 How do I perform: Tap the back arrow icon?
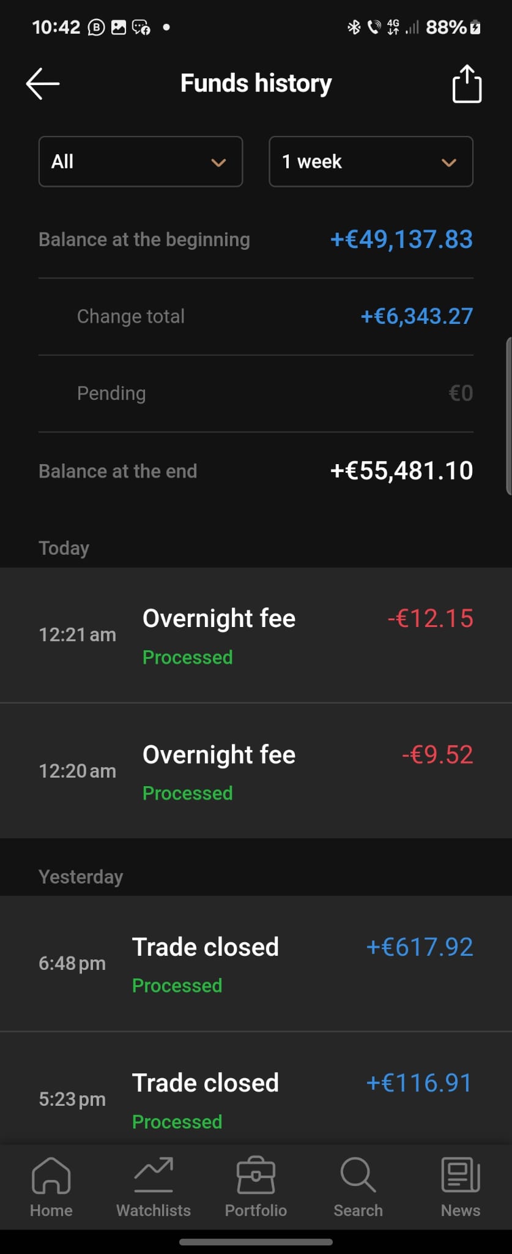click(43, 83)
